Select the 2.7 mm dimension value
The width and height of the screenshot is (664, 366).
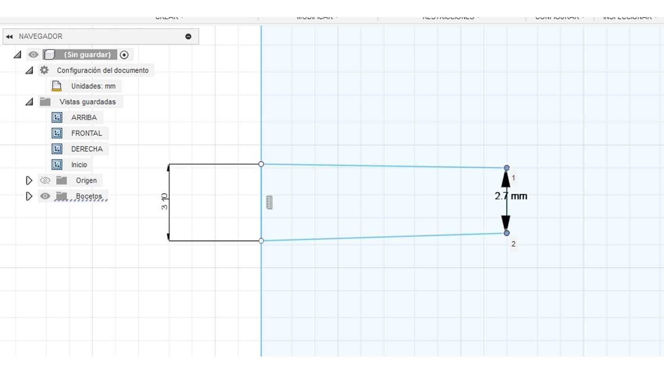(x=511, y=196)
